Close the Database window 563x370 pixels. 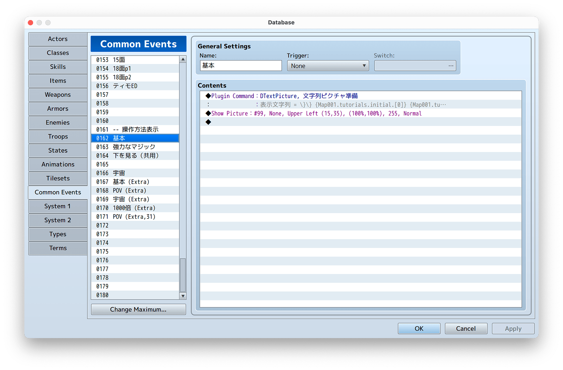tap(31, 23)
